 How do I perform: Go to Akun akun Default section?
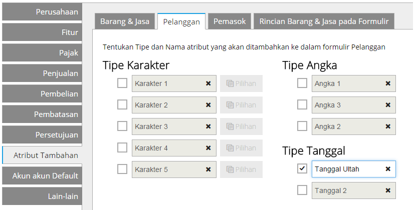point(42,175)
